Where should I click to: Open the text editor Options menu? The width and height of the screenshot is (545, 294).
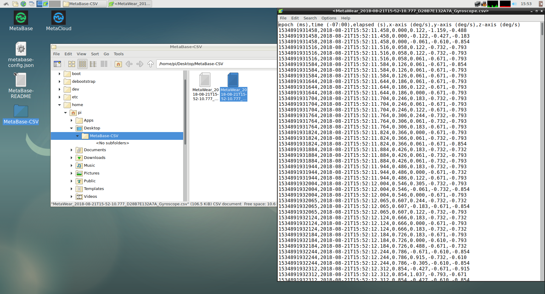click(329, 18)
